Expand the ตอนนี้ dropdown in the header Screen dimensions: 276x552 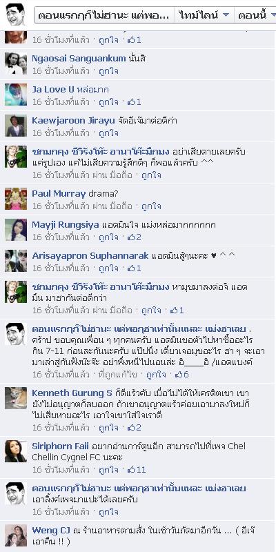coord(256,15)
